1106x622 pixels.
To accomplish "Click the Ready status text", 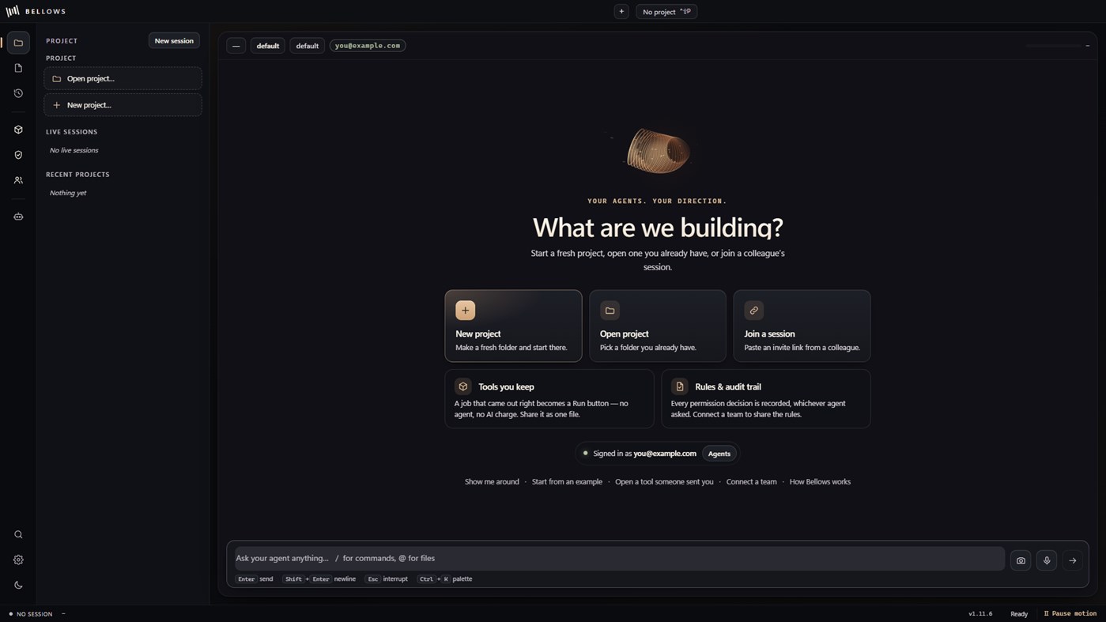I will tap(1019, 613).
